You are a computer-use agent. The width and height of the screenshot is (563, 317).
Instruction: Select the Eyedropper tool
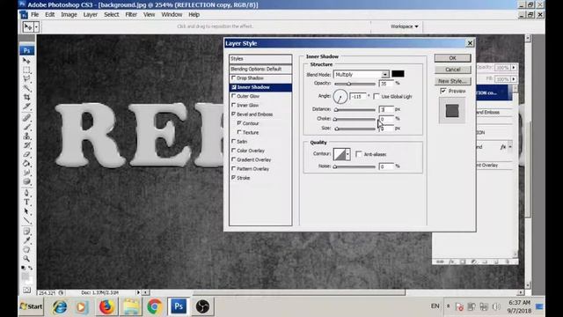pyautogui.click(x=26, y=240)
